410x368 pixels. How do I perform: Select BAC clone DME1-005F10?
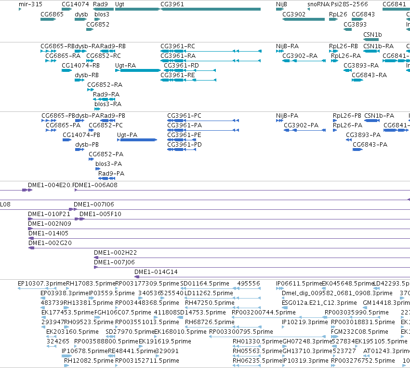pos(245,219)
